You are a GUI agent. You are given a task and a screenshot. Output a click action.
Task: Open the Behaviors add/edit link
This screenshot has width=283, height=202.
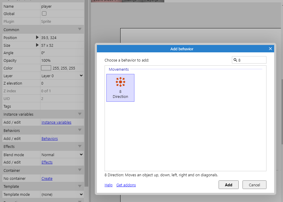pos(49,138)
